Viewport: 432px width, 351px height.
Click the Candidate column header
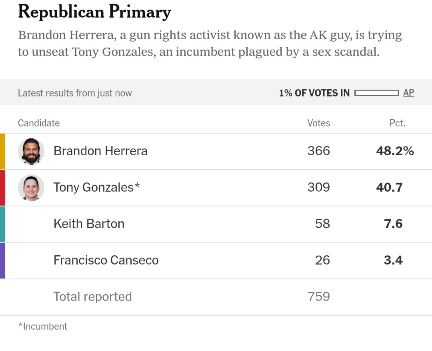39,123
